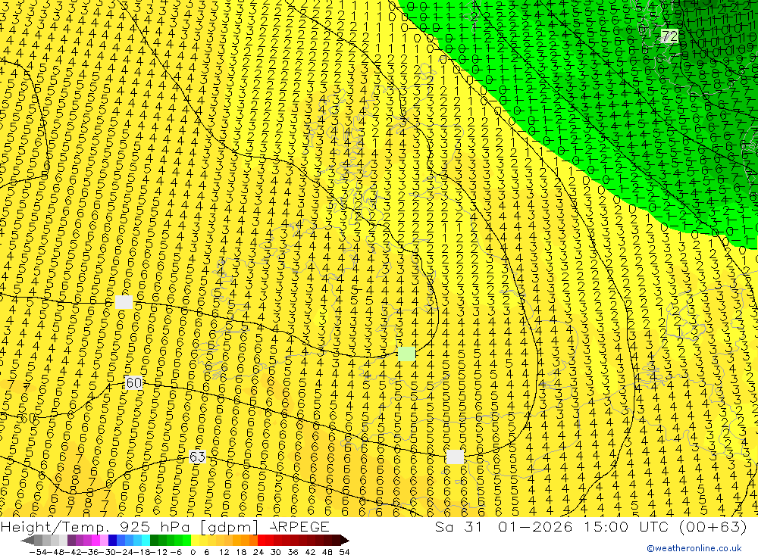Open the weatheronline.co.uk link
This screenshot has height=555, width=758.
coord(694,548)
